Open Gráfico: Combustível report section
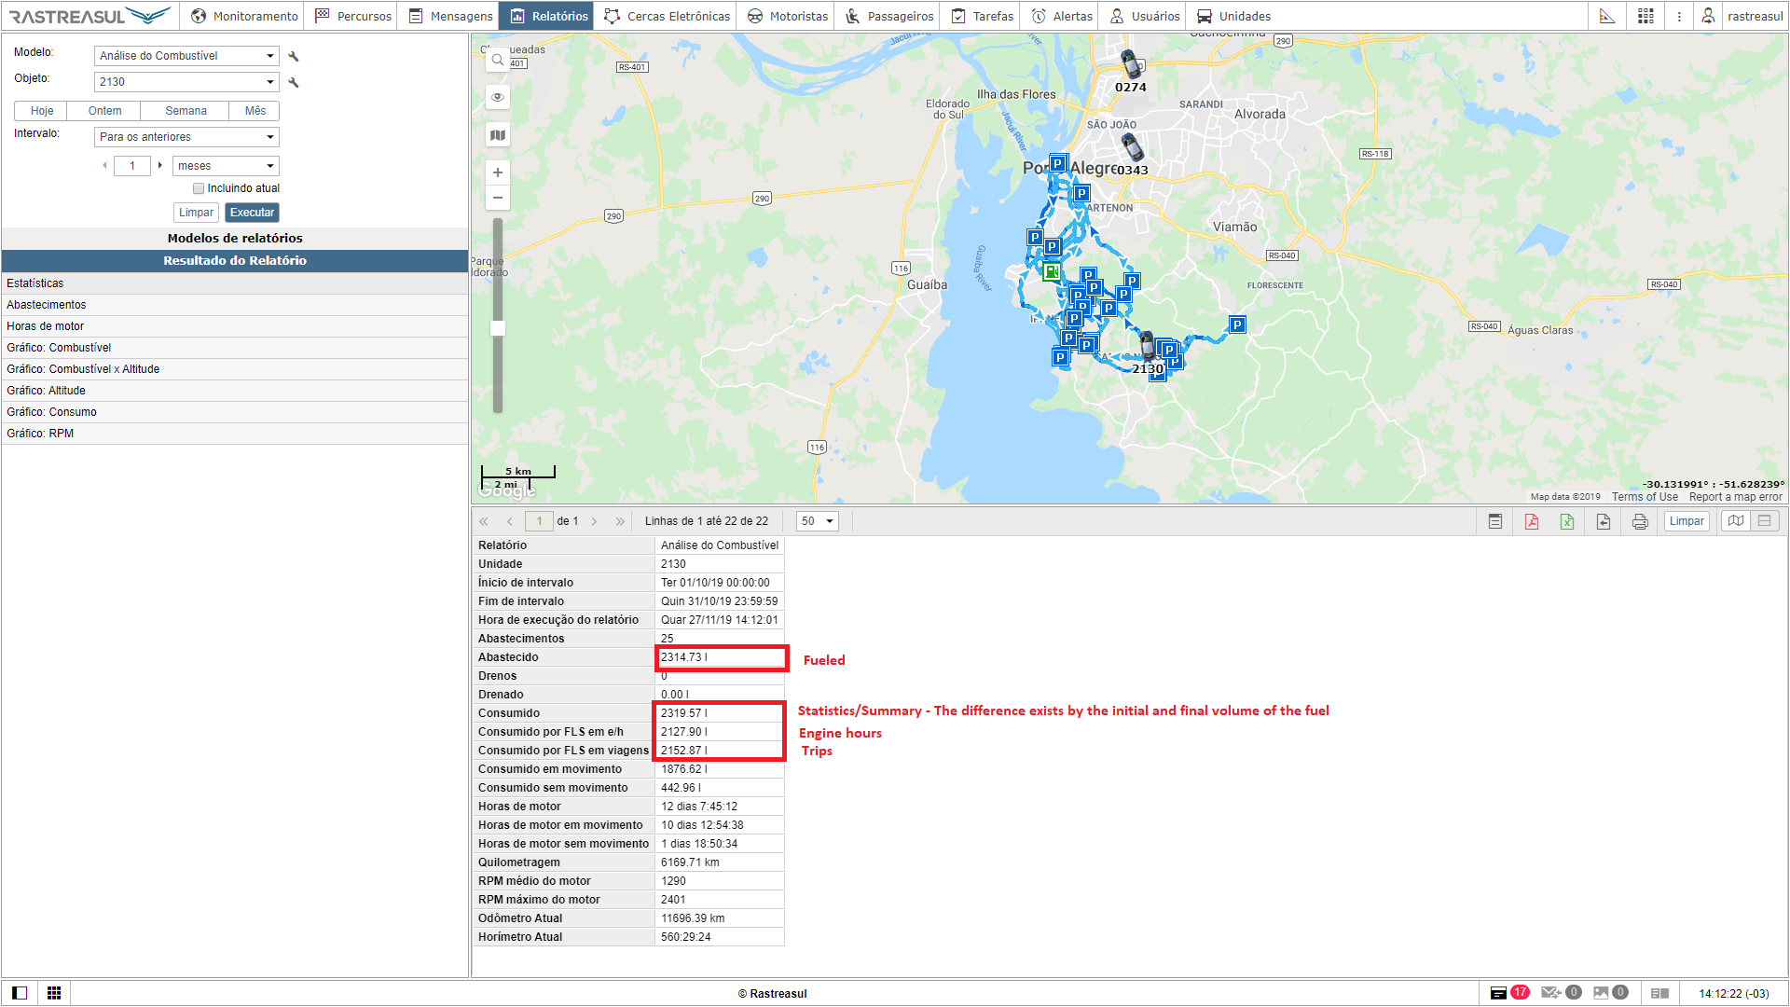Image resolution: width=1790 pixels, height=1007 pixels. 59,348
